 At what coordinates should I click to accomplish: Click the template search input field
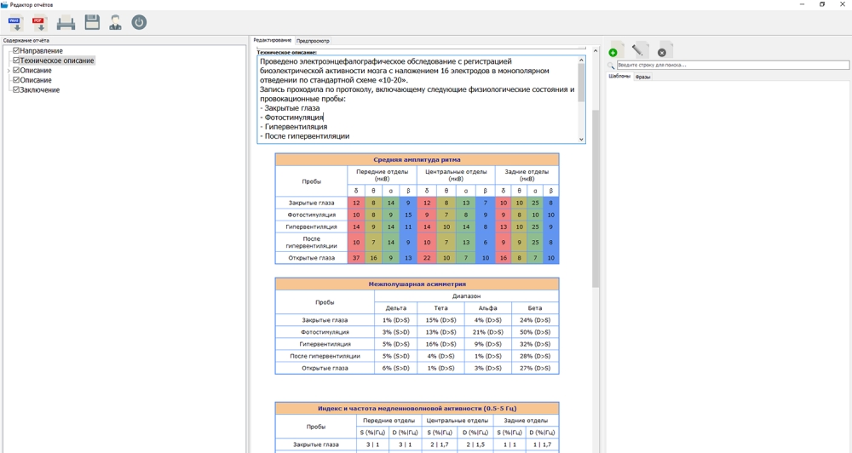[731, 65]
